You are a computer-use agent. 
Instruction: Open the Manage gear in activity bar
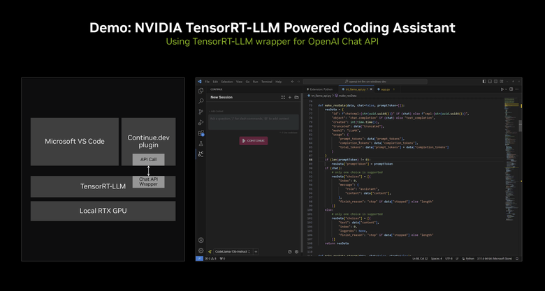[201, 251]
